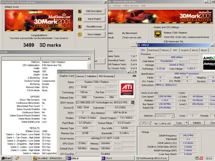Click the CPU-Z Code Name 'Thunderbird' value

(167, 61)
